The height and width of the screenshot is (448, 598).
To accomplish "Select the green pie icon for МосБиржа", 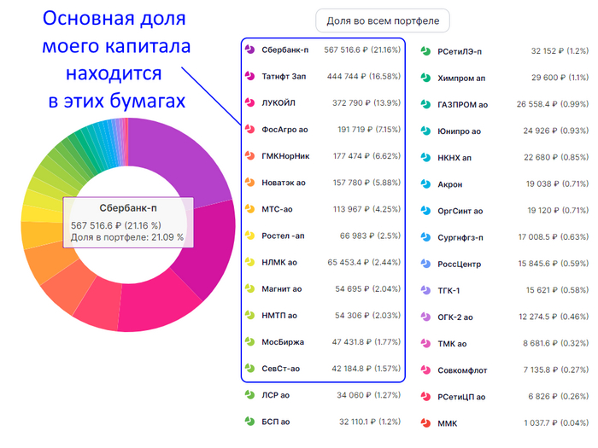I will [x=249, y=341].
